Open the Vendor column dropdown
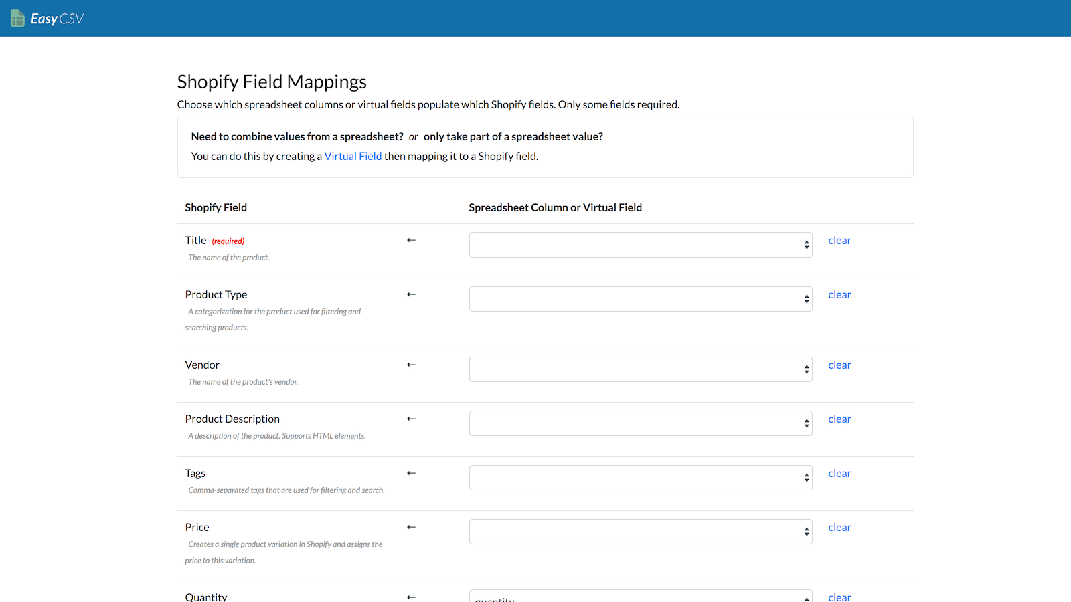The width and height of the screenshot is (1071, 602). click(640, 369)
